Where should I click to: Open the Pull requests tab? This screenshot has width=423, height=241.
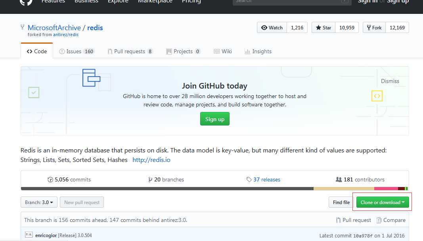[130, 51]
